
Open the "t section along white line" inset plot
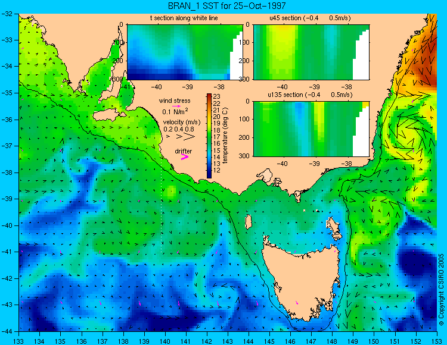(185, 52)
